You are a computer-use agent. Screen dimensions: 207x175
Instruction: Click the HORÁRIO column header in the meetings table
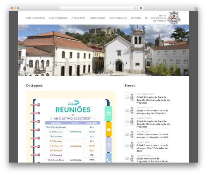[91, 123]
